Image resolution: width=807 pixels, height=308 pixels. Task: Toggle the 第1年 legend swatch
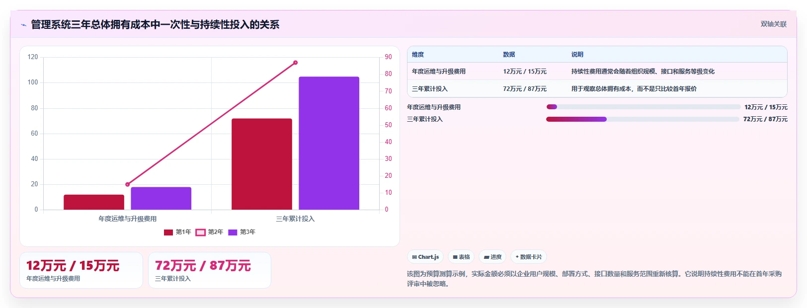click(168, 232)
